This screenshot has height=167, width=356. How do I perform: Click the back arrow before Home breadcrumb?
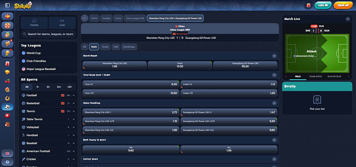coord(85,18)
